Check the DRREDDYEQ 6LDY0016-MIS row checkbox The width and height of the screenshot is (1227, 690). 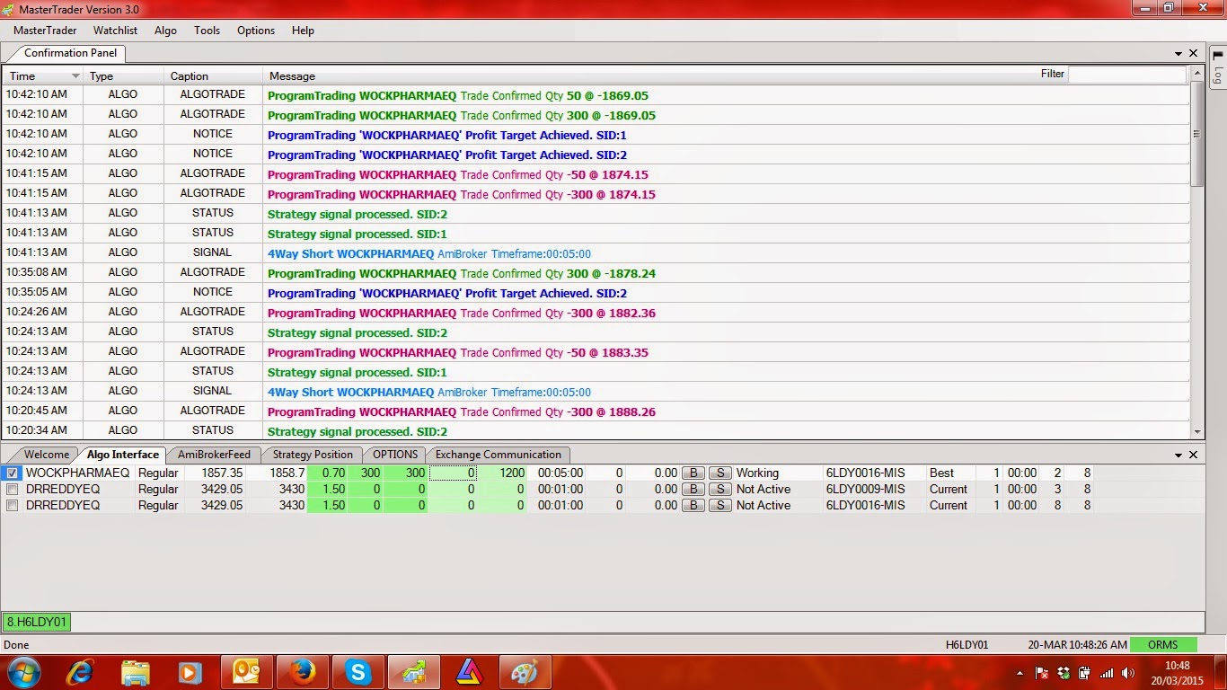point(12,506)
